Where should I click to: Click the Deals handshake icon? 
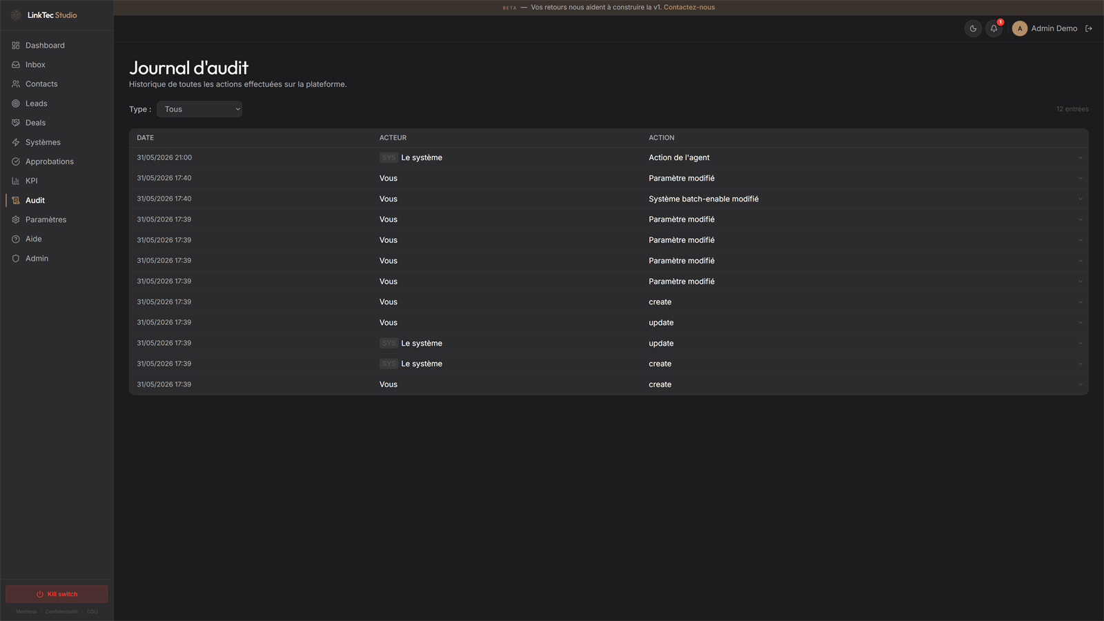coord(16,123)
